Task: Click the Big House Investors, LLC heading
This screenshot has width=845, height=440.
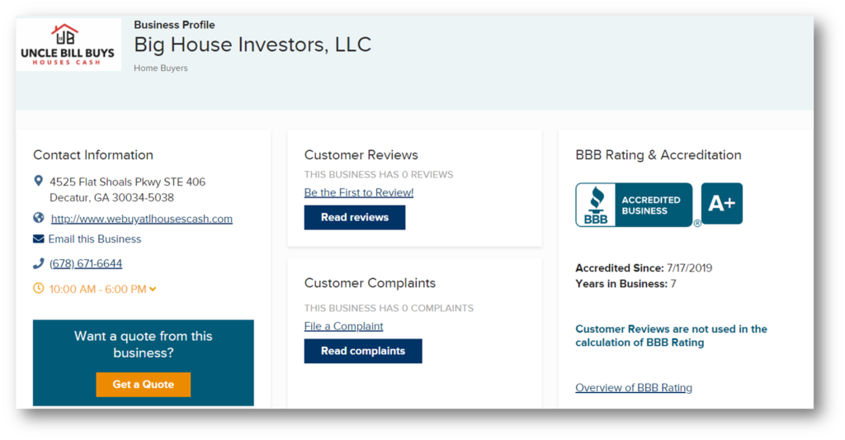Action: click(x=253, y=45)
